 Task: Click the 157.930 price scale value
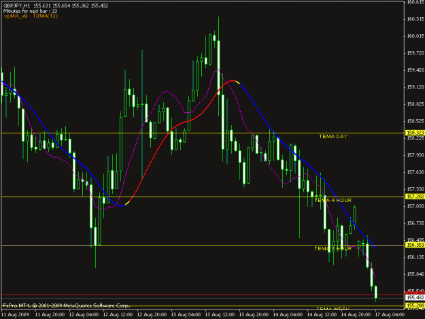(x=415, y=155)
